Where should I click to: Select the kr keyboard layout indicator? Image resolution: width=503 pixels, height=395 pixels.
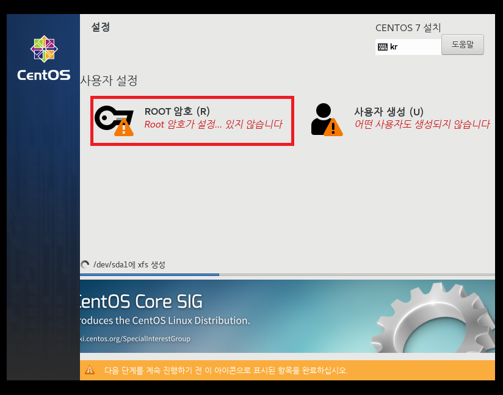(408, 47)
